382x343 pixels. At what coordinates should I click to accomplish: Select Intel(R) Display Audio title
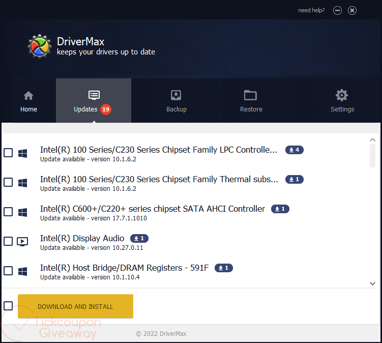[x=82, y=238]
